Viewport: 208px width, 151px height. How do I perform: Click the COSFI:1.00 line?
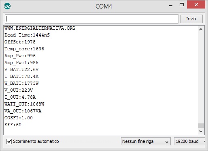click(x=19, y=118)
